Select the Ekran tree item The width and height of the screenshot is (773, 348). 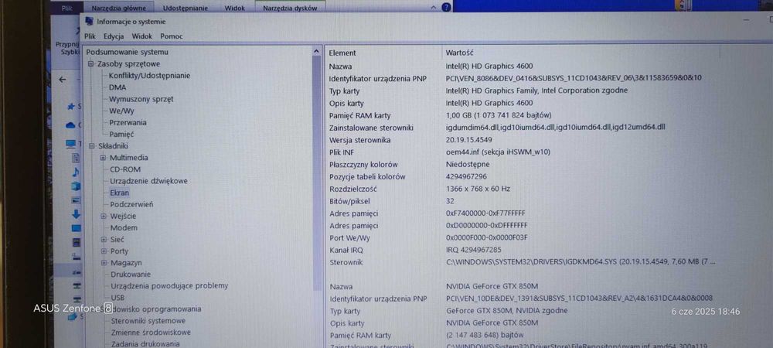click(120, 193)
